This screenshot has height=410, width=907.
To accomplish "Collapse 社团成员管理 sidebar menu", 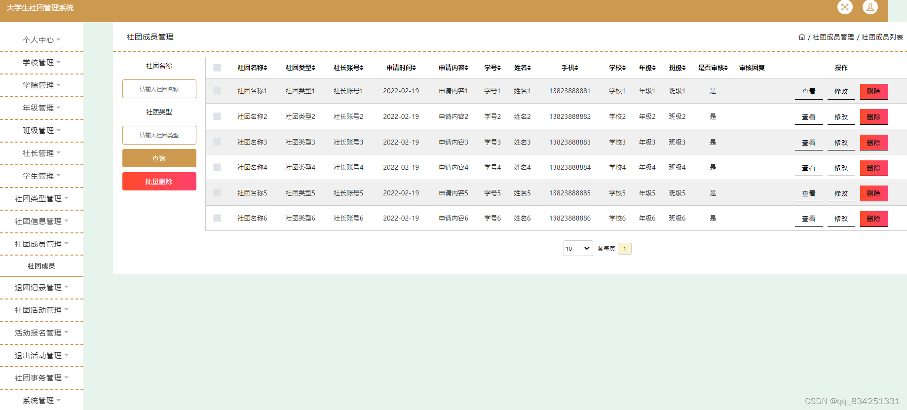I will pos(41,244).
